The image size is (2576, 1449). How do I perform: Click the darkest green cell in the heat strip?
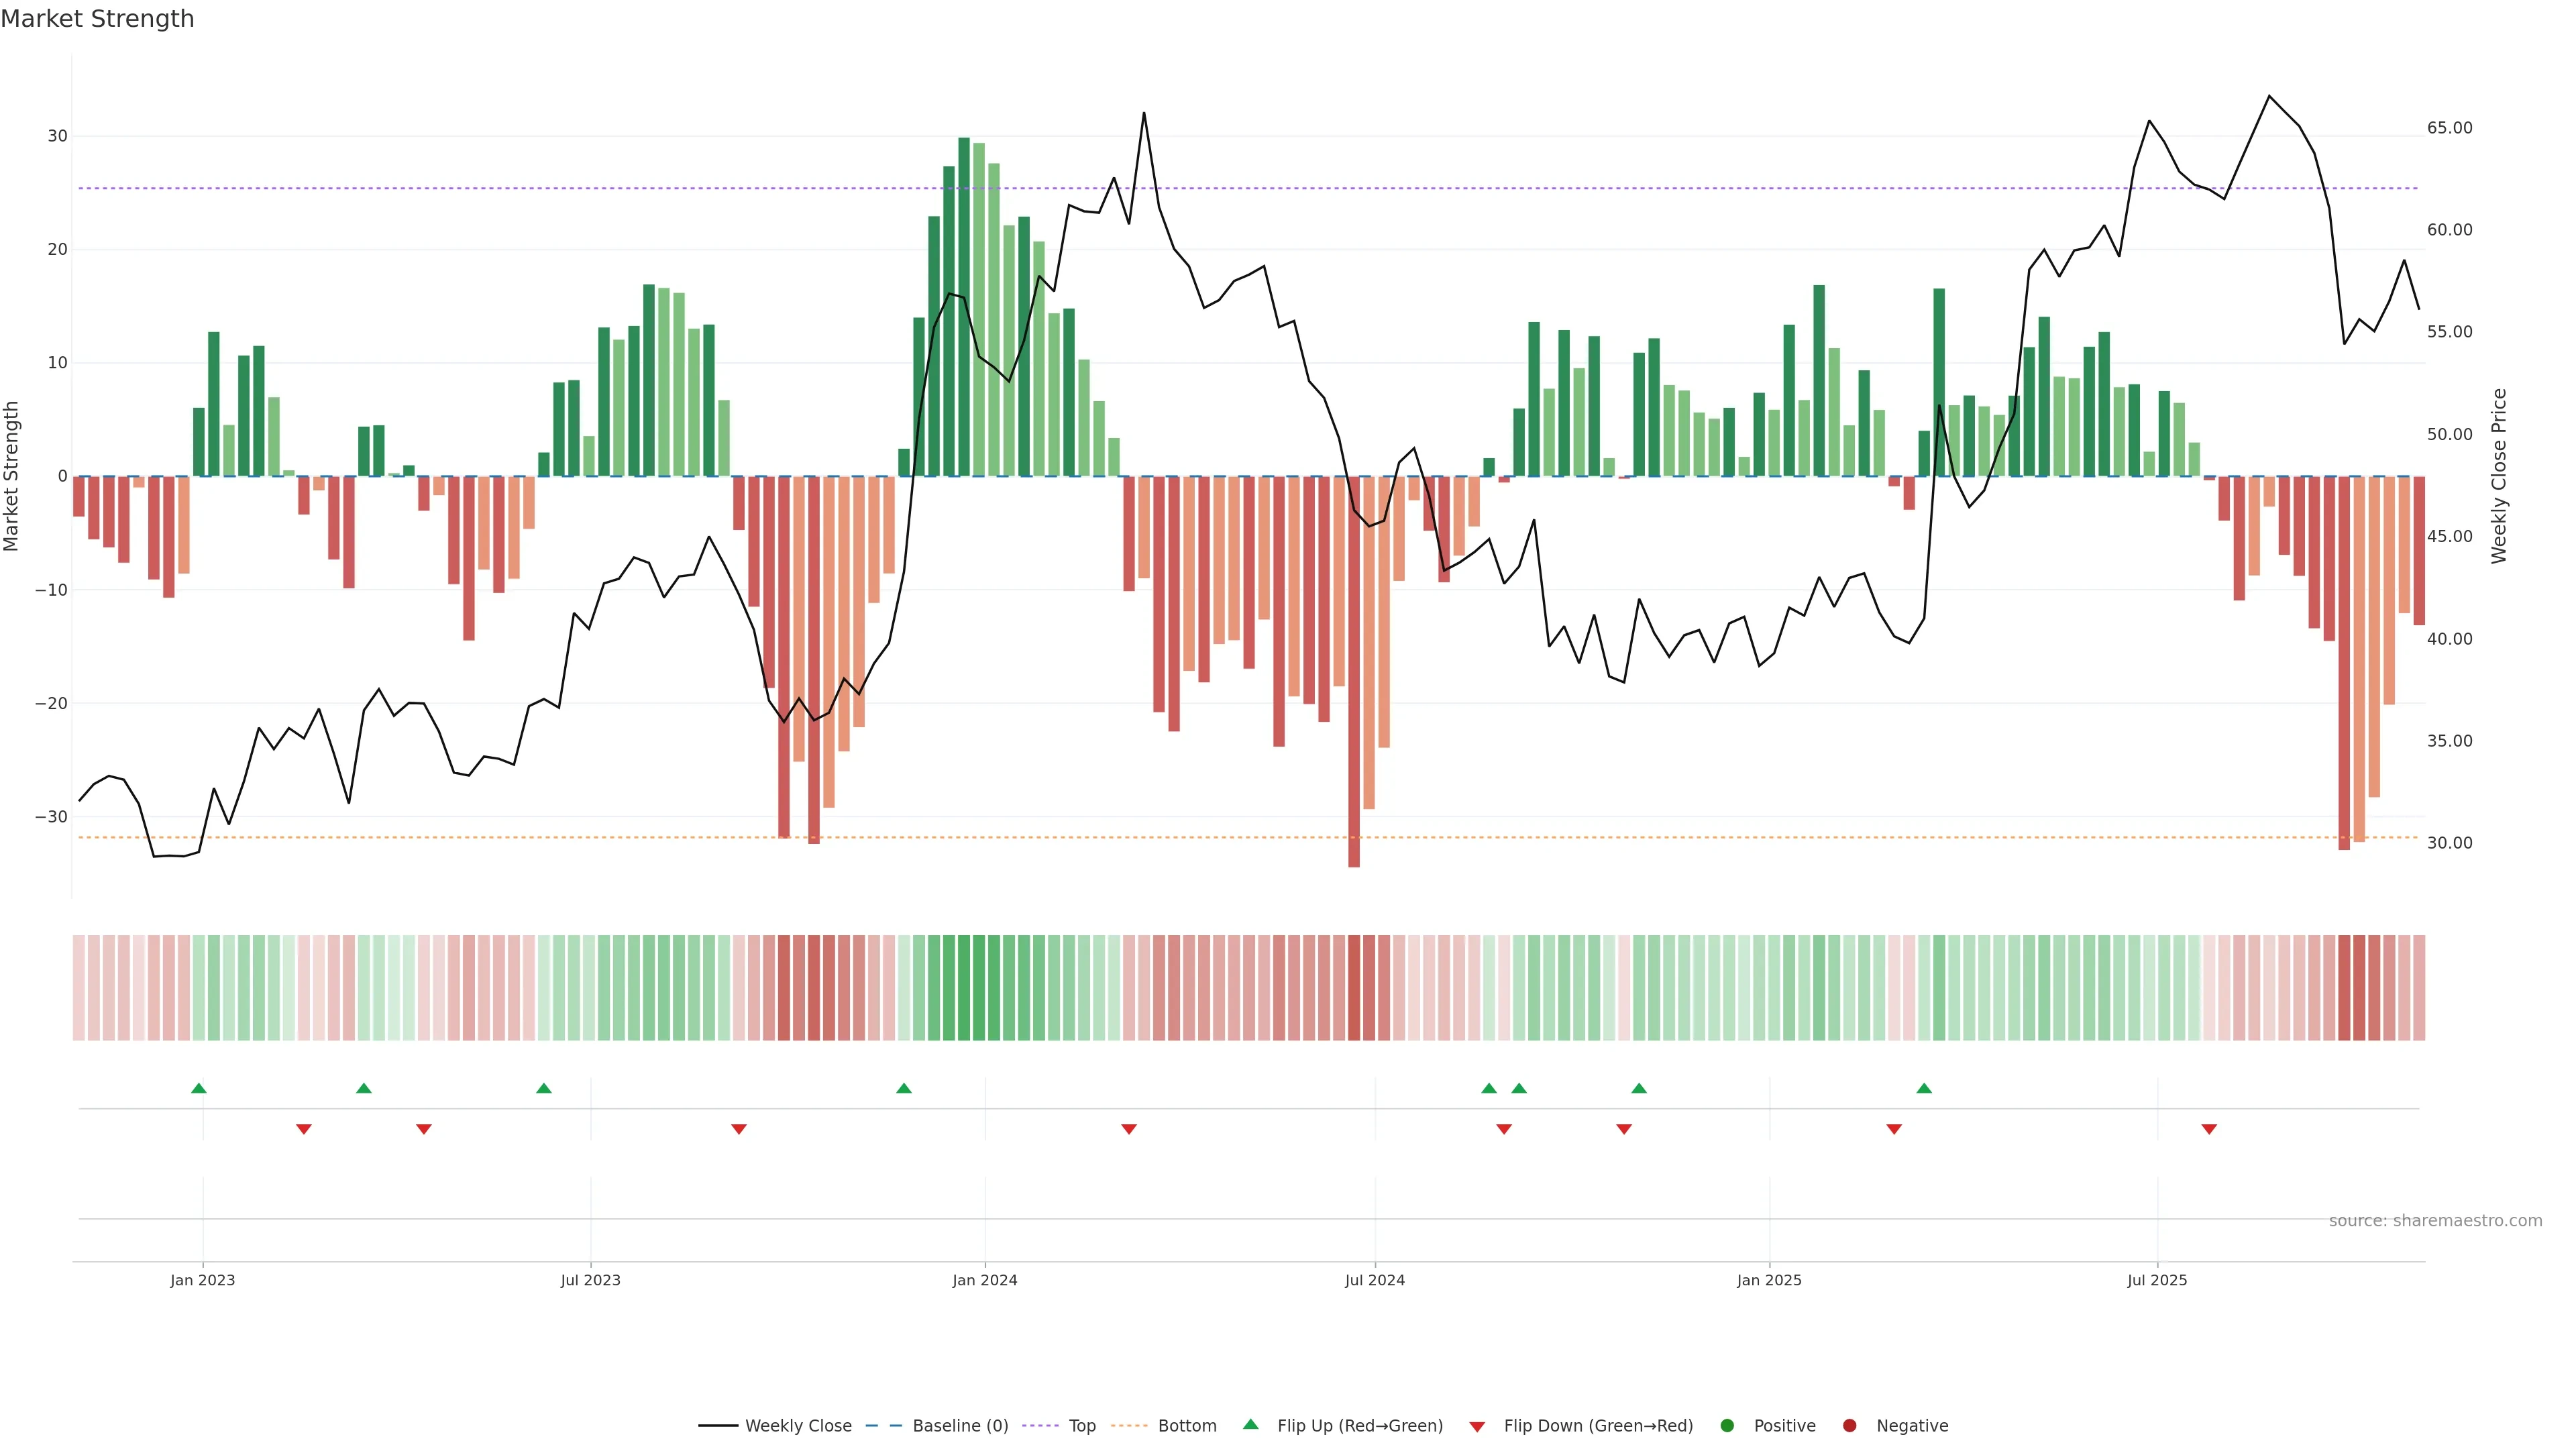[x=964, y=988]
